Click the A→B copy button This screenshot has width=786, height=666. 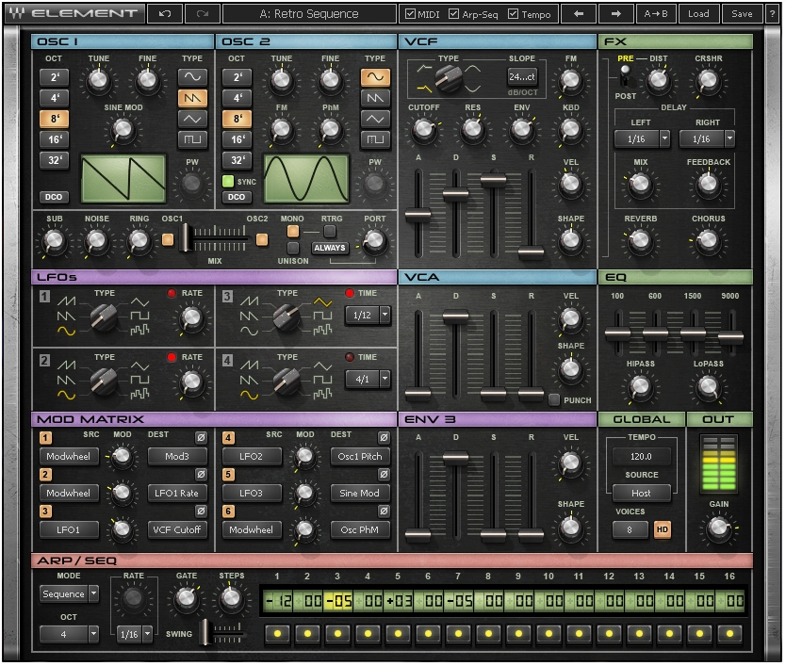(656, 14)
